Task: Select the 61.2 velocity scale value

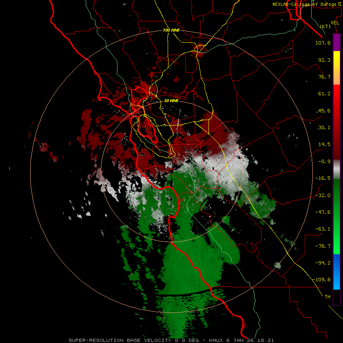Action: click(324, 94)
